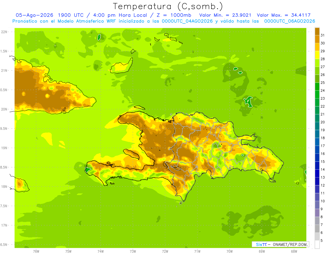Click the "75W" longitude axis label

click(68, 251)
